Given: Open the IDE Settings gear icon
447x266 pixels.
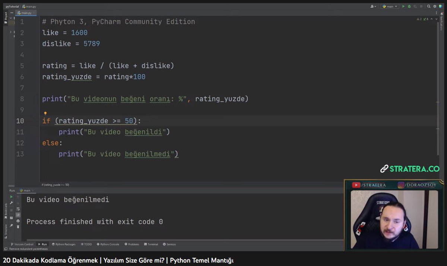Looking at the screenshot, I should coord(435,6).
